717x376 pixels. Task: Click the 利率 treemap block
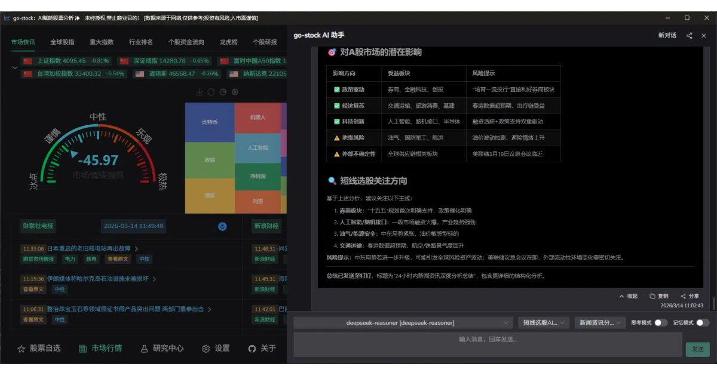[x=258, y=202]
